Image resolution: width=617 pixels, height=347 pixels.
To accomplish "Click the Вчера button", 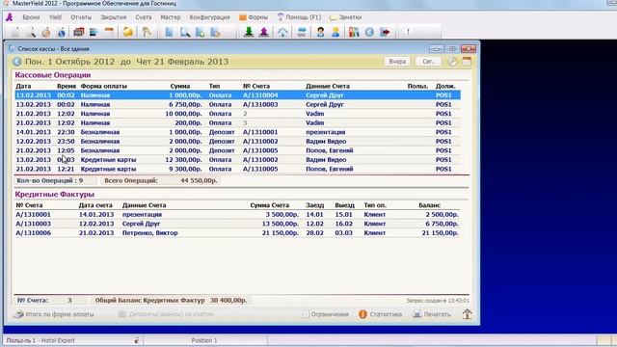I will coord(397,62).
